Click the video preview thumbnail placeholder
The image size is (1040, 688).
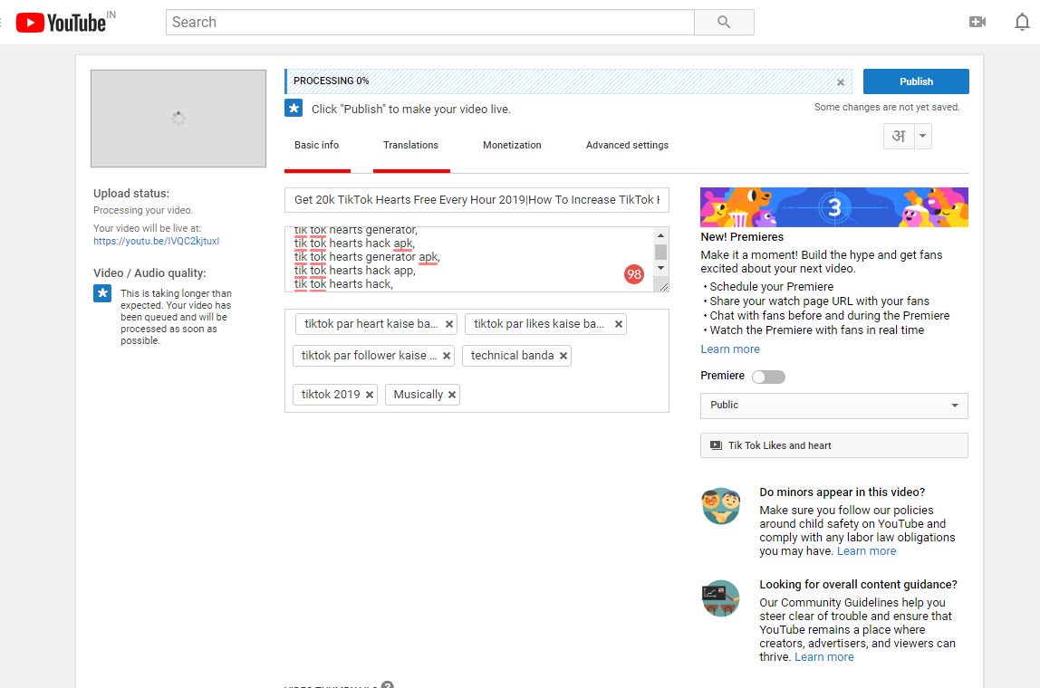(x=178, y=119)
